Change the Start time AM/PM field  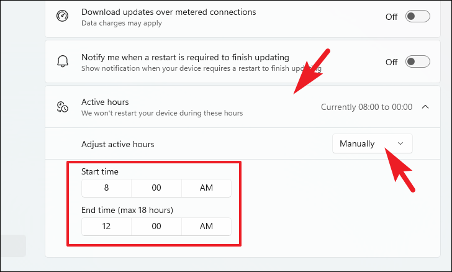click(206, 188)
